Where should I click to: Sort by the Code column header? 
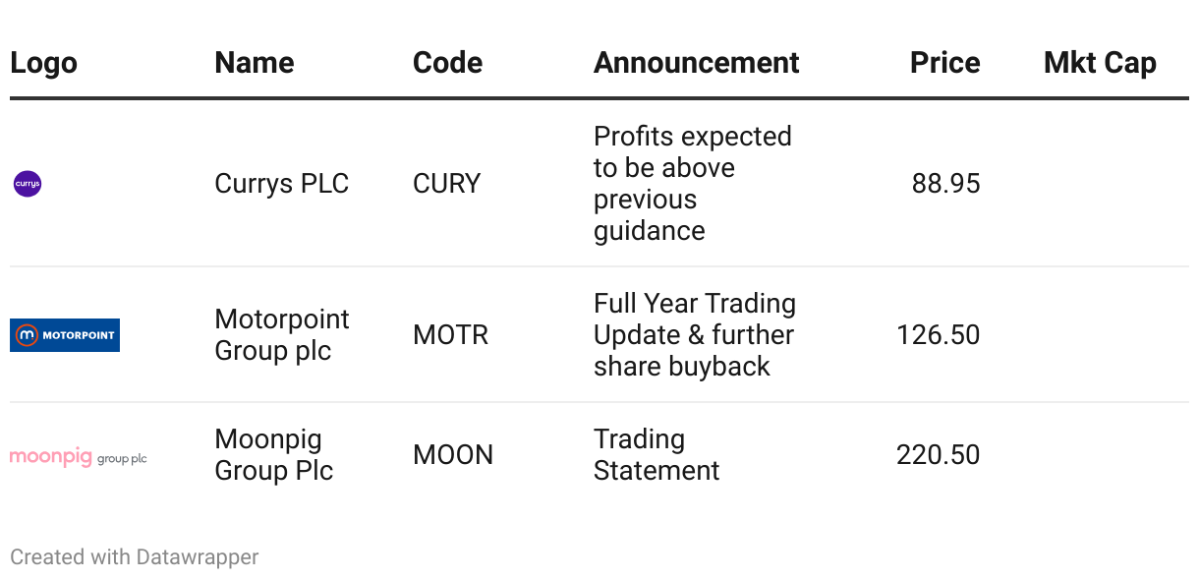[447, 63]
